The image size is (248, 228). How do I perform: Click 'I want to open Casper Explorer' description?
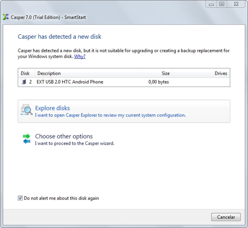point(110,115)
